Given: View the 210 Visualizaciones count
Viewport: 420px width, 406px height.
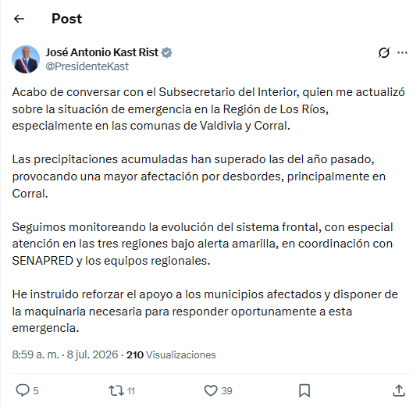Looking at the screenshot, I should [x=171, y=354].
